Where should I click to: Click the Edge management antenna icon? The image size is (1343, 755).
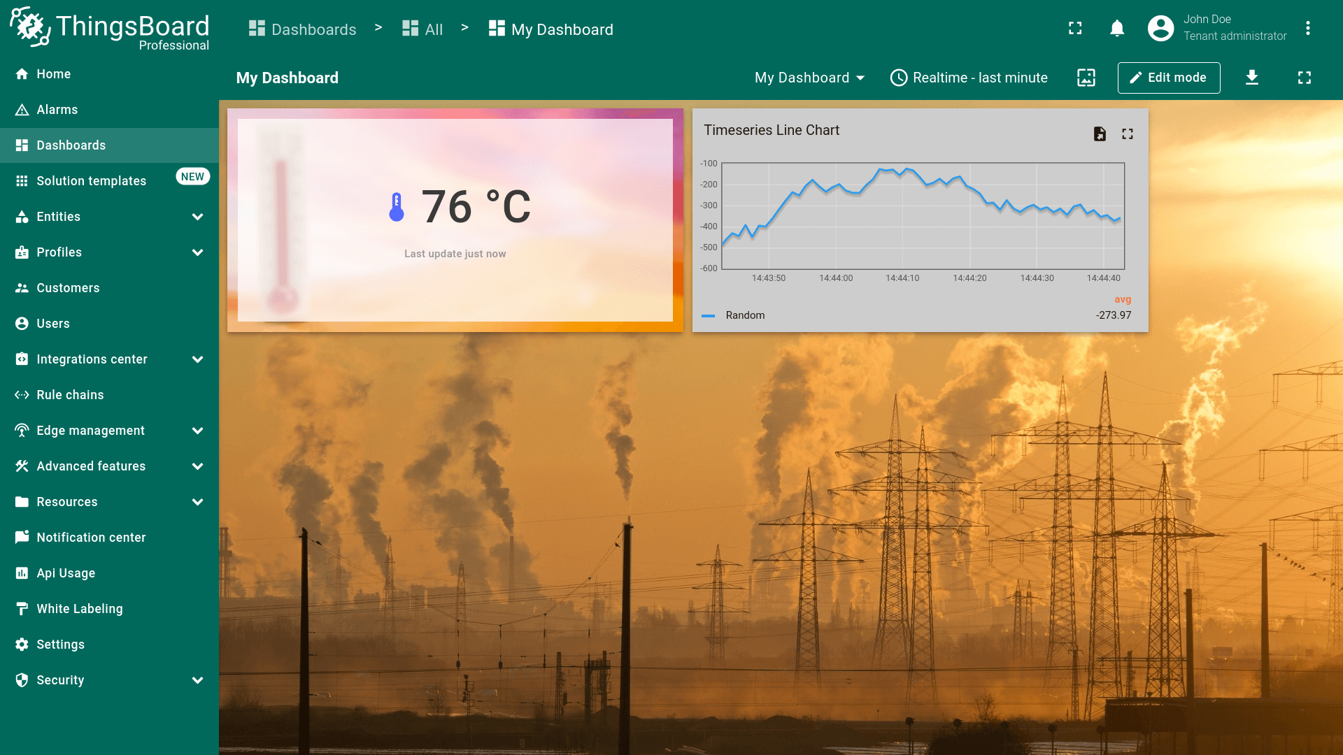tap(22, 431)
